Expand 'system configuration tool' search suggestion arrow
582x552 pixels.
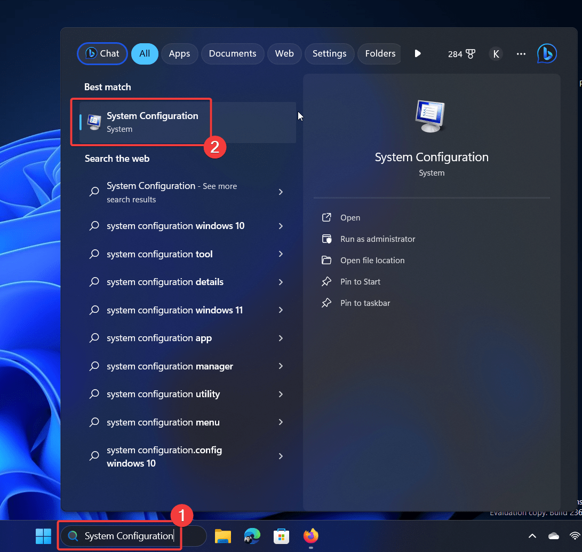tap(281, 254)
